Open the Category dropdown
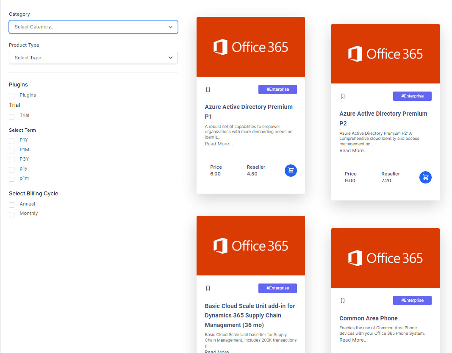Viewport: 452px width, 353px height. [93, 27]
